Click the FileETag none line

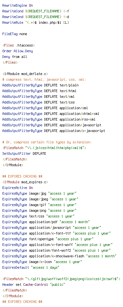coord(15,34)
